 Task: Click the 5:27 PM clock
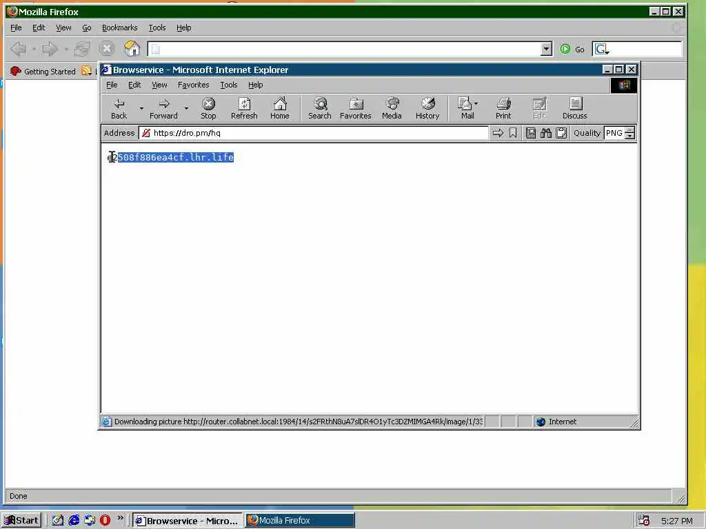coord(677,521)
